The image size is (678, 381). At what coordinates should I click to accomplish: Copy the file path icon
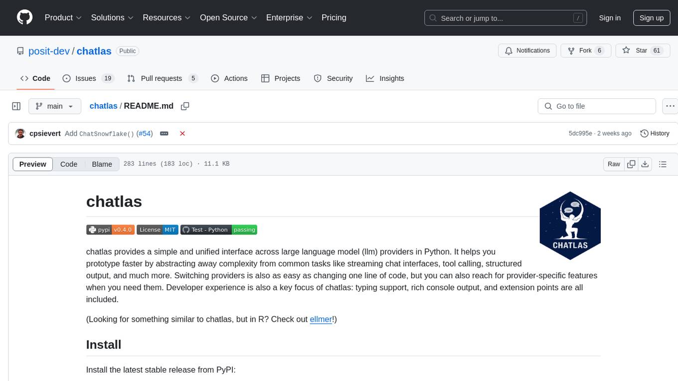(185, 106)
